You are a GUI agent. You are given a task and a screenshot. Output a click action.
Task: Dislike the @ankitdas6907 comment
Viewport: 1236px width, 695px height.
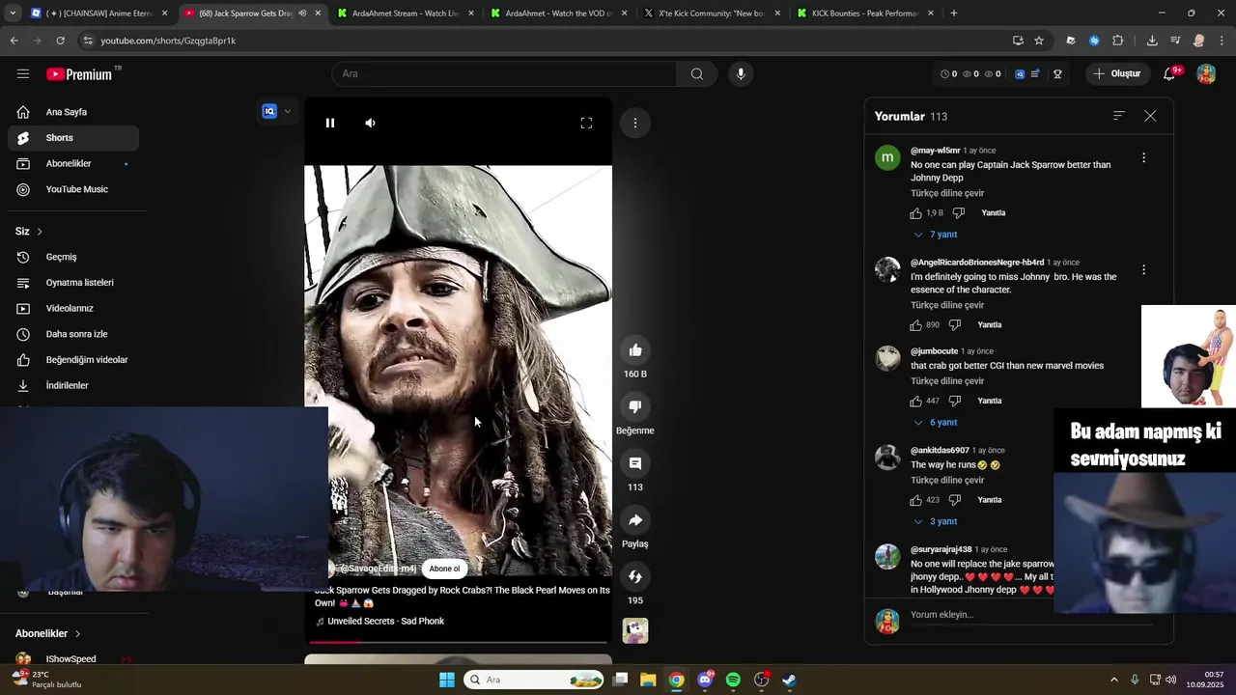pyautogui.click(x=955, y=500)
